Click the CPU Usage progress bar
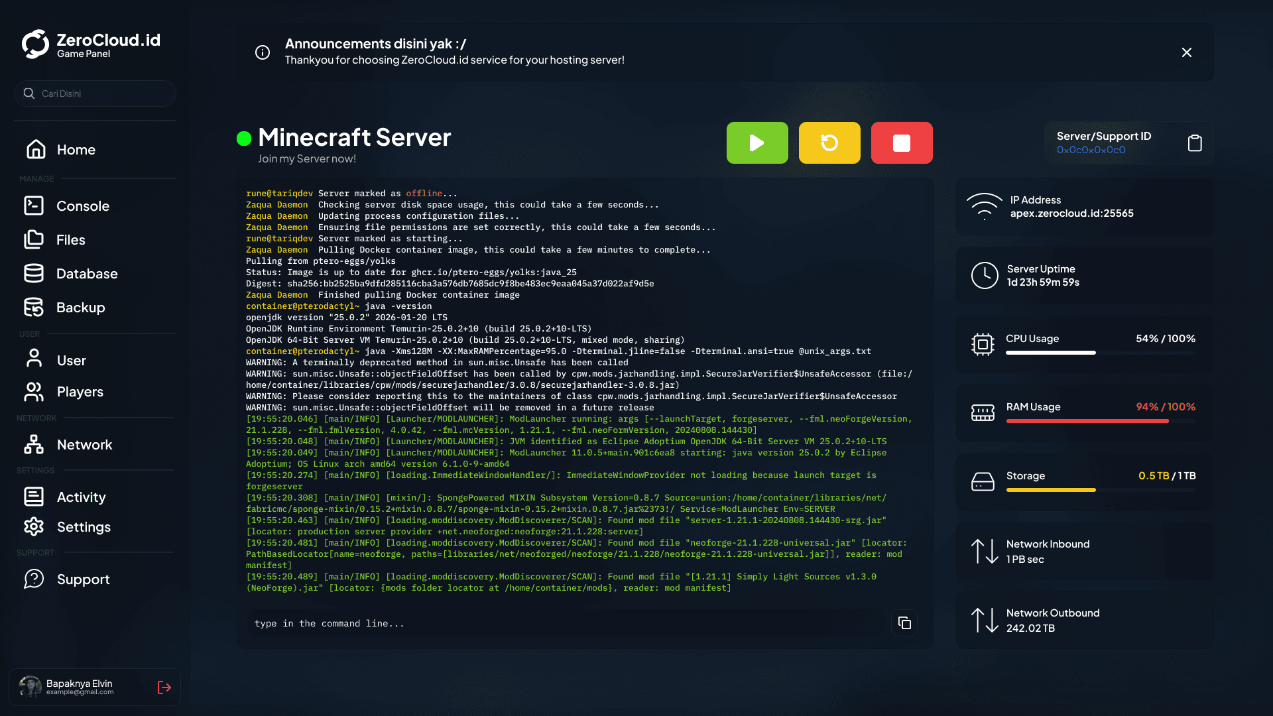 tap(1101, 353)
